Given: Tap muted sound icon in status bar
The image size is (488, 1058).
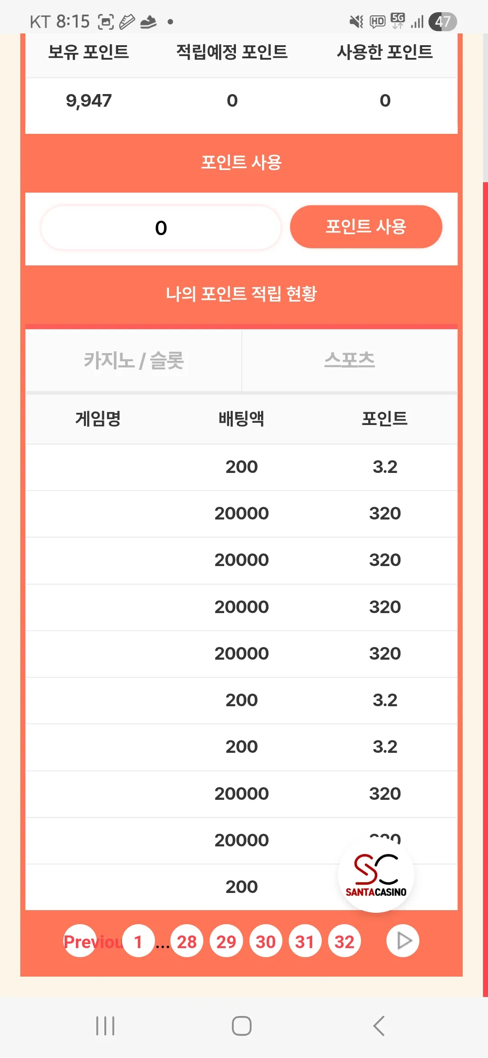Looking at the screenshot, I should pyautogui.click(x=357, y=21).
